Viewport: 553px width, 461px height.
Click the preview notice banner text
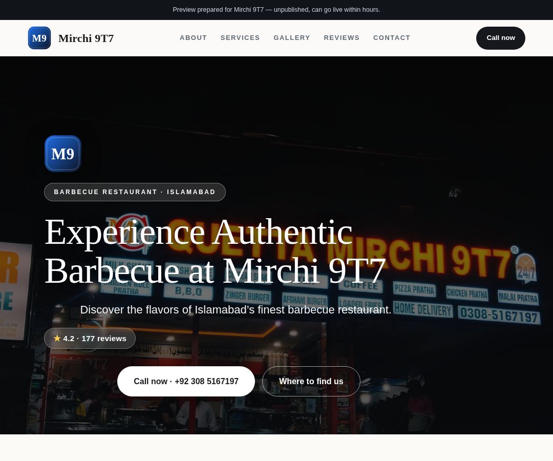point(276,10)
